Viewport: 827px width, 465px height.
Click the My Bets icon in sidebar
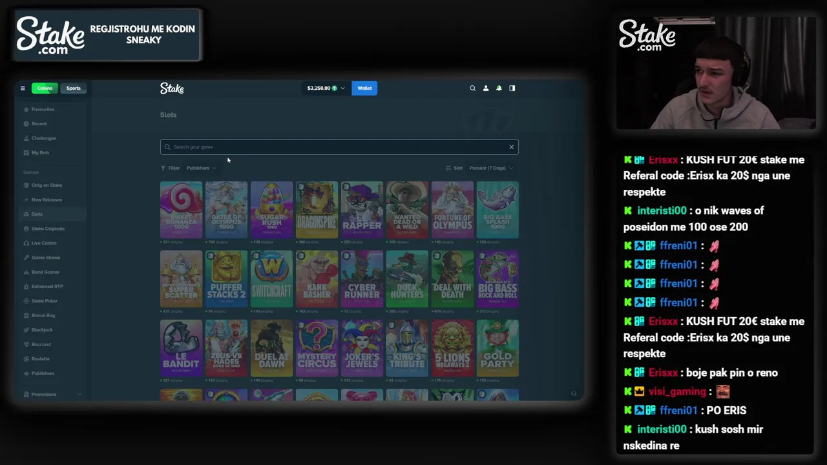click(26, 152)
